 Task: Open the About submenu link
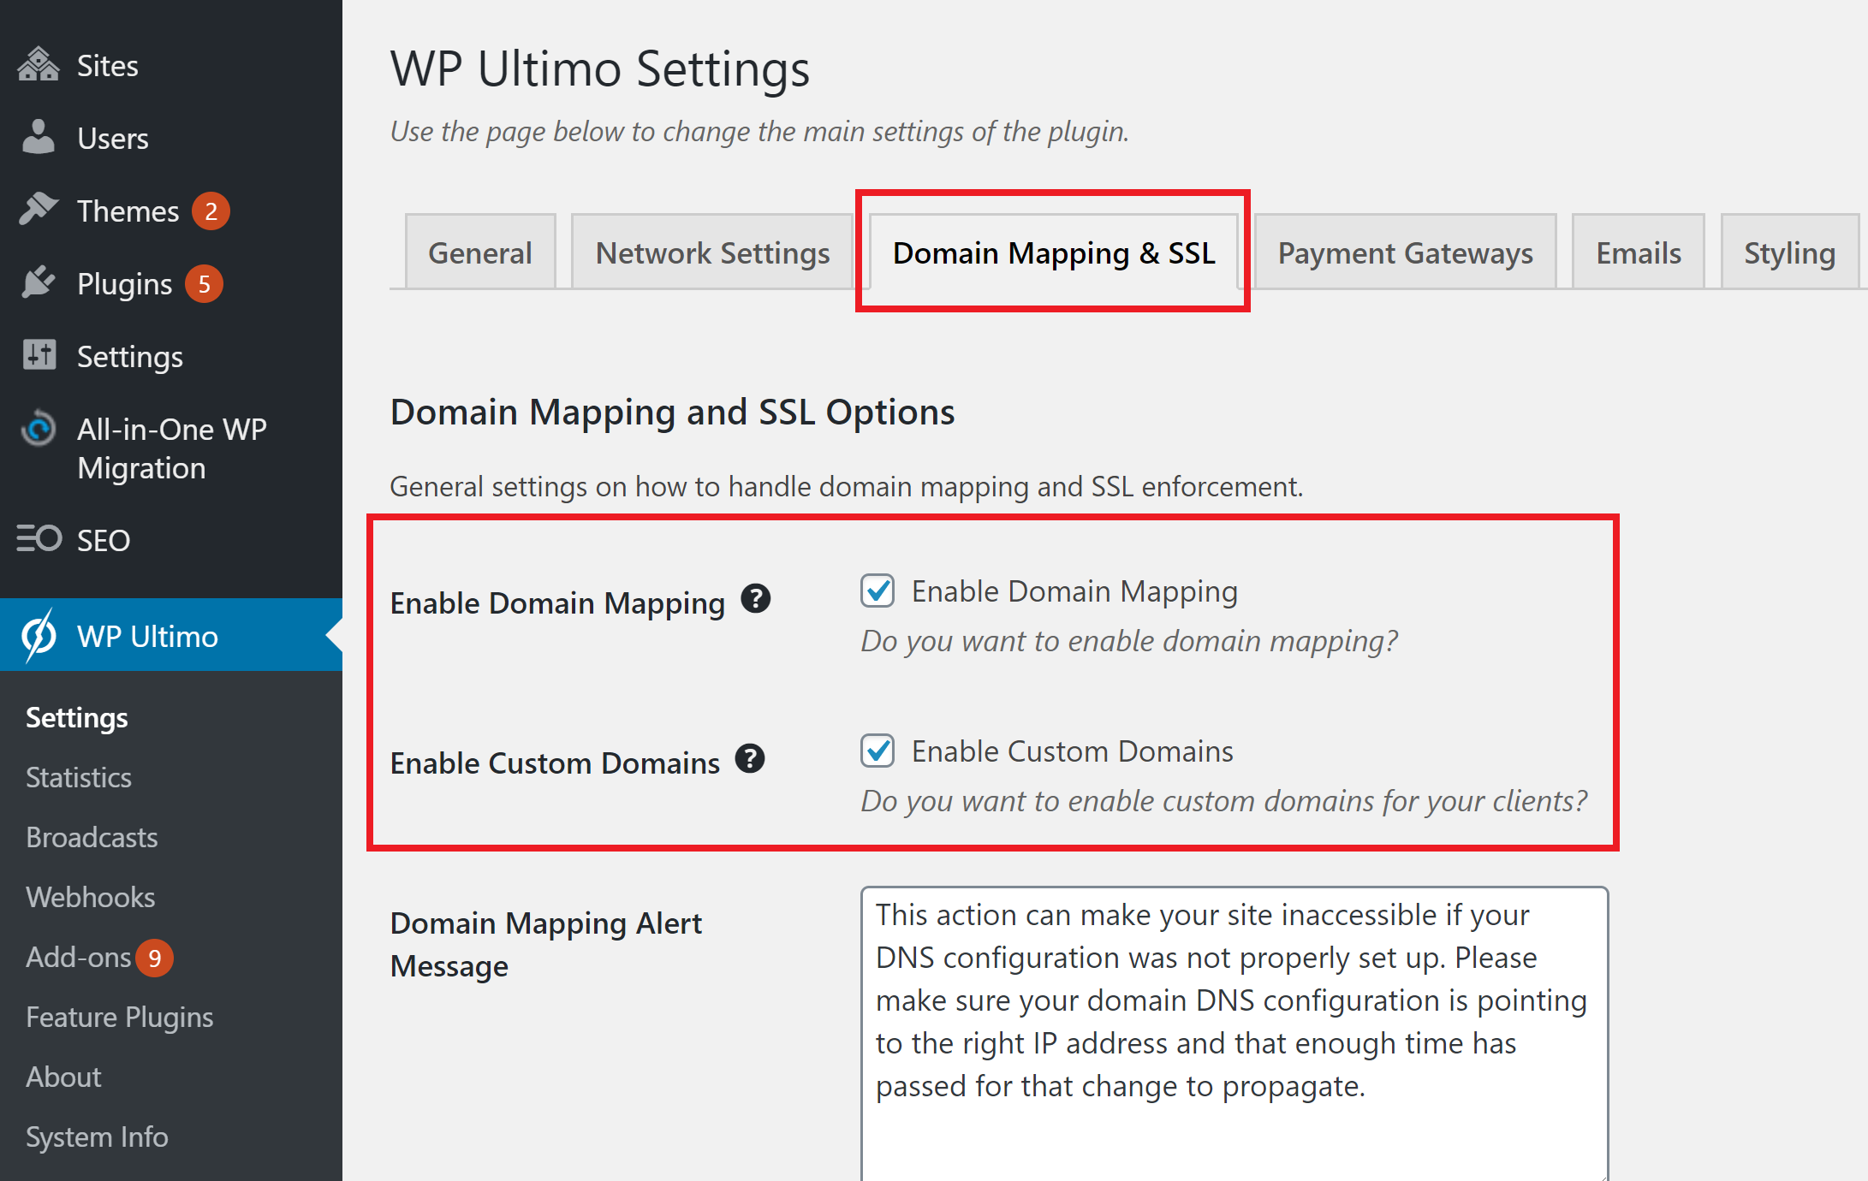pyautogui.click(x=63, y=1077)
